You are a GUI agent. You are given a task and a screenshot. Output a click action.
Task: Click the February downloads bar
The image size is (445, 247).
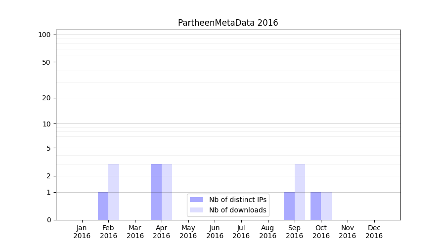[x=114, y=192]
